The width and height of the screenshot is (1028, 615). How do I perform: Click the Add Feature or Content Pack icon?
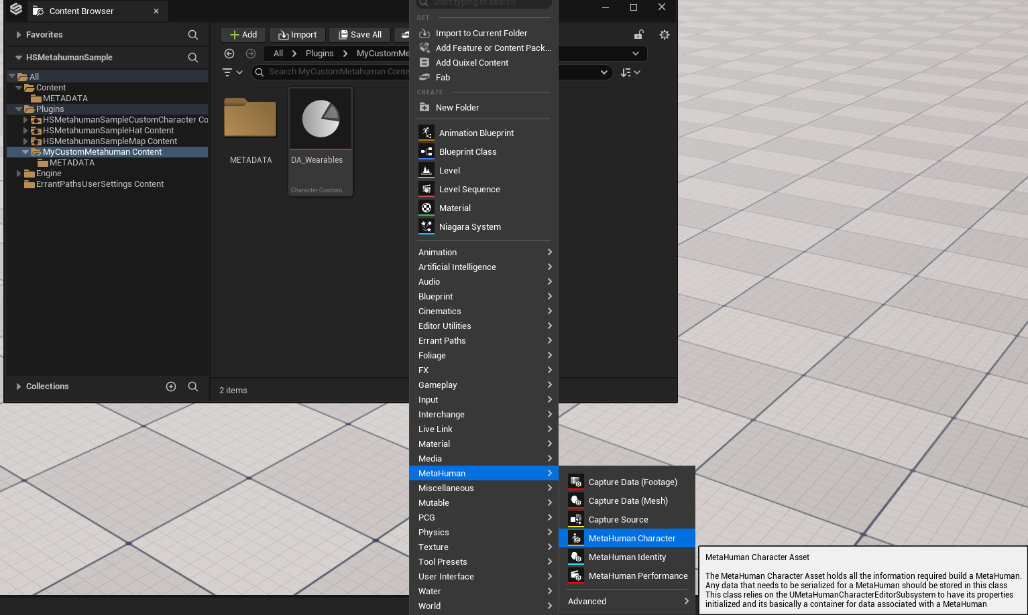[424, 48]
